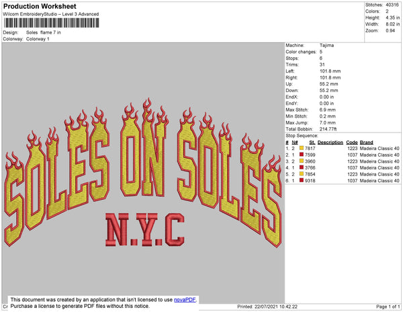The width and height of the screenshot is (403, 312).
Task: Select the Max Stitch value 6.9 mm
Action: click(328, 110)
